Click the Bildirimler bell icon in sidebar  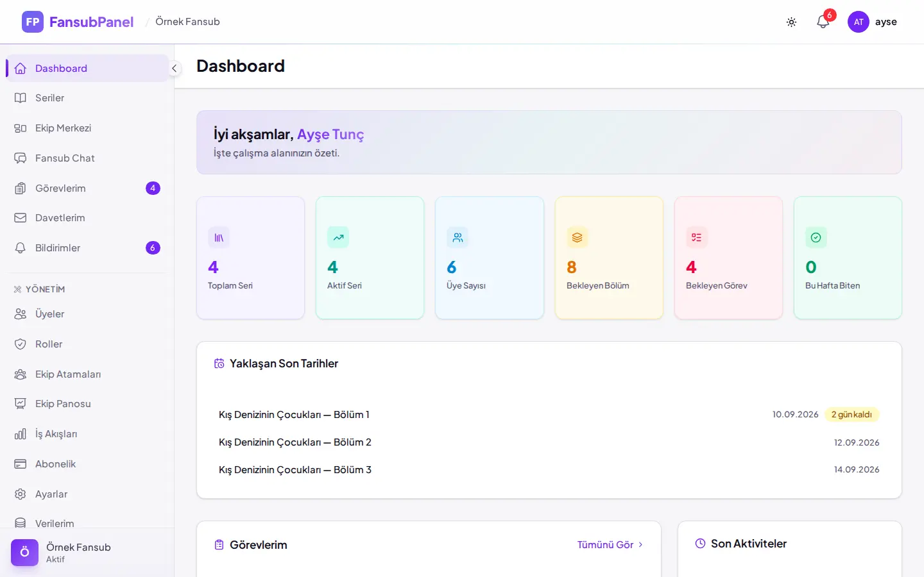(21, 248)
